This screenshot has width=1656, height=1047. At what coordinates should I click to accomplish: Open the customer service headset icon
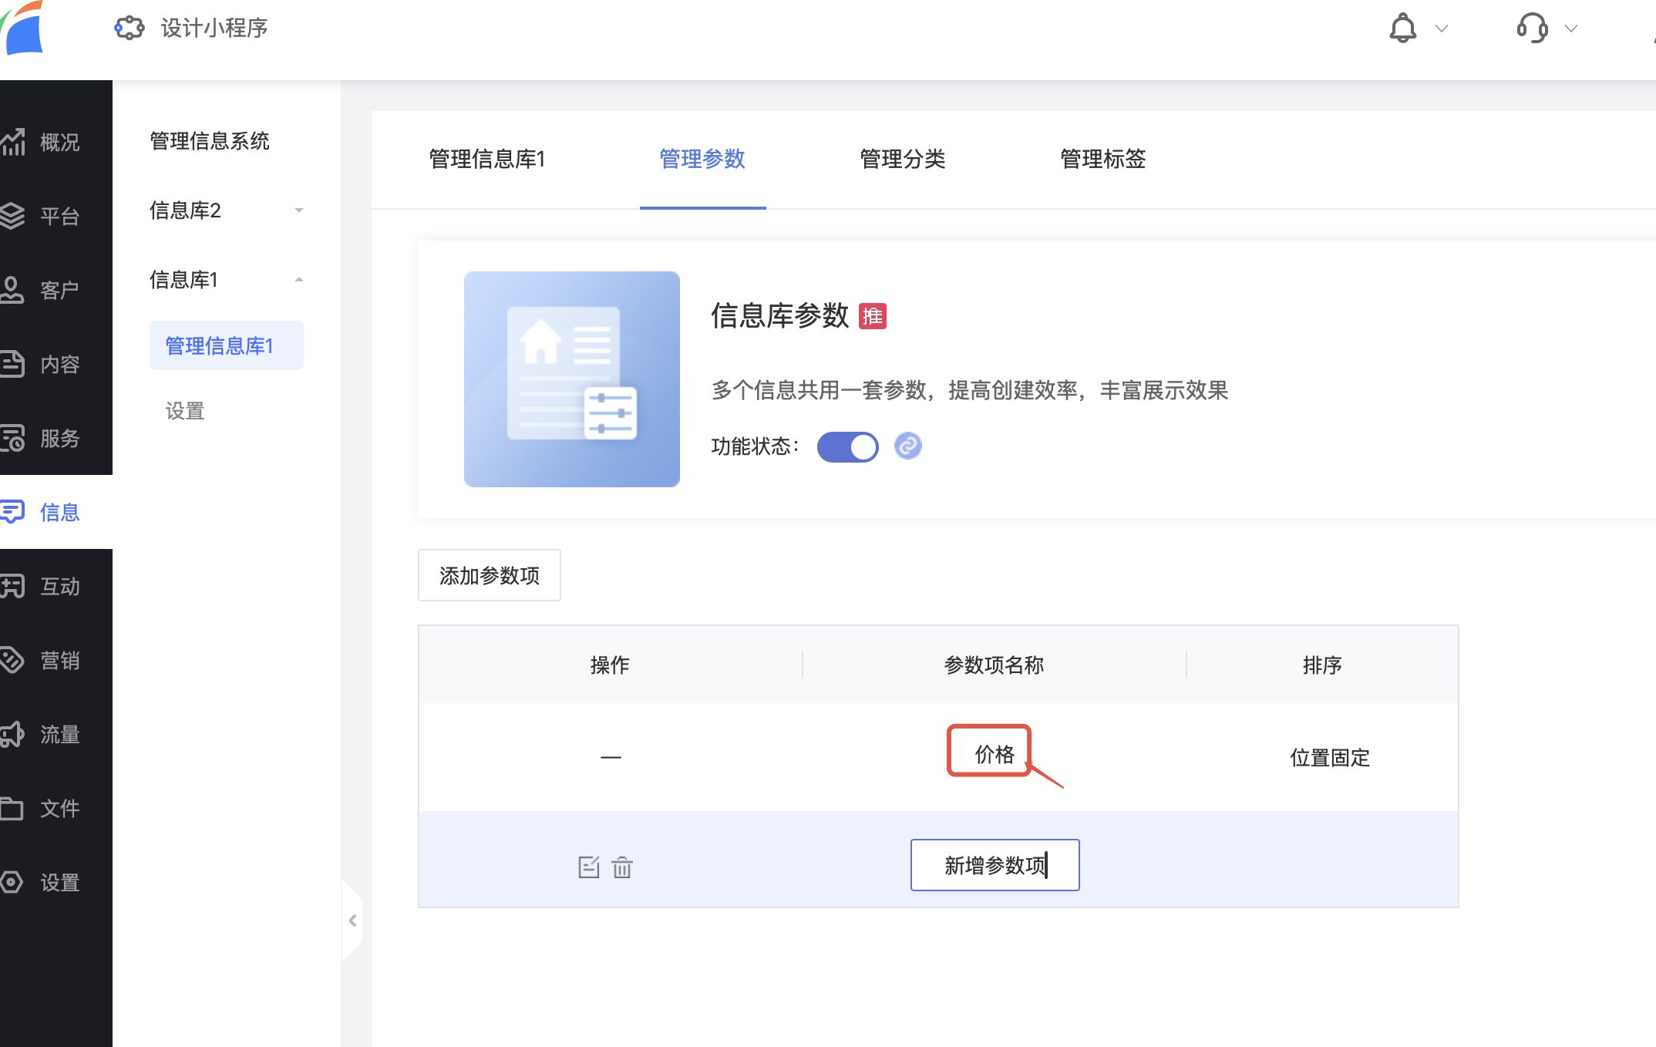tap(1532, 29)
